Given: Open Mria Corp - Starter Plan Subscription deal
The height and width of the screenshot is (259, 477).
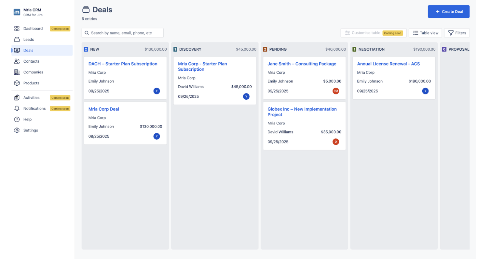Looking at the screenshot, I should coord(202,67).
